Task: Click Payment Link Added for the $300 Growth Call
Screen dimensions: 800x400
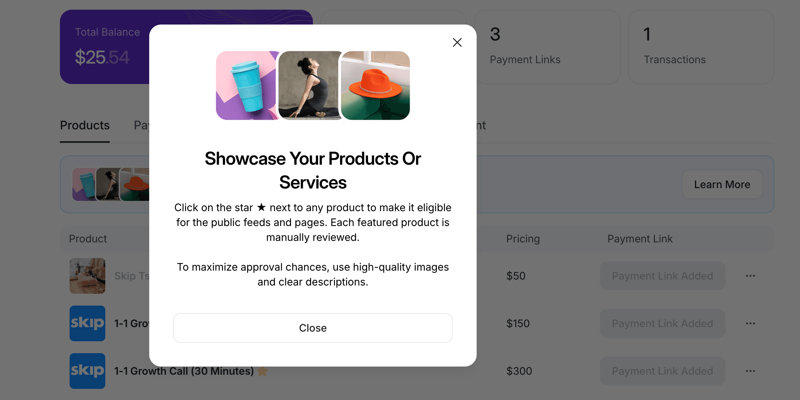Action: click(x=662, y=371)
